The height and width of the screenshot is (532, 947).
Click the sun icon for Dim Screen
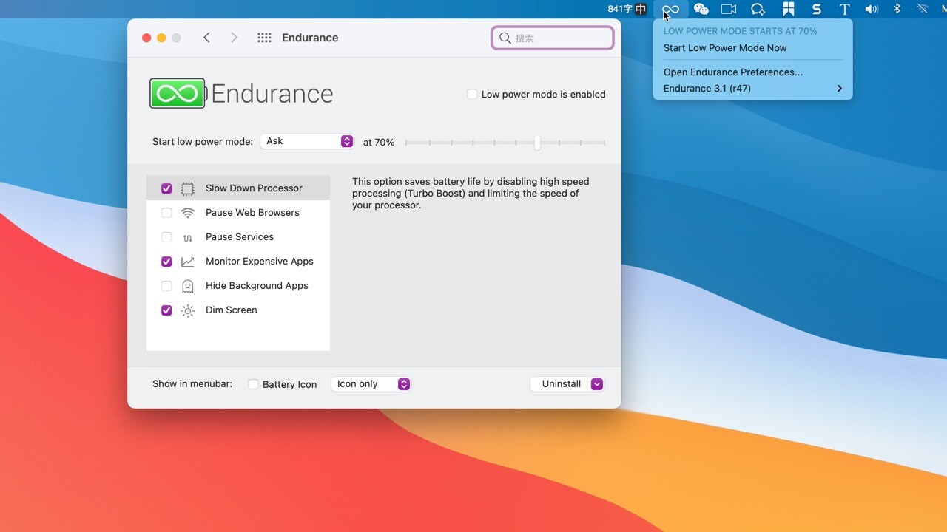[188, 310]
